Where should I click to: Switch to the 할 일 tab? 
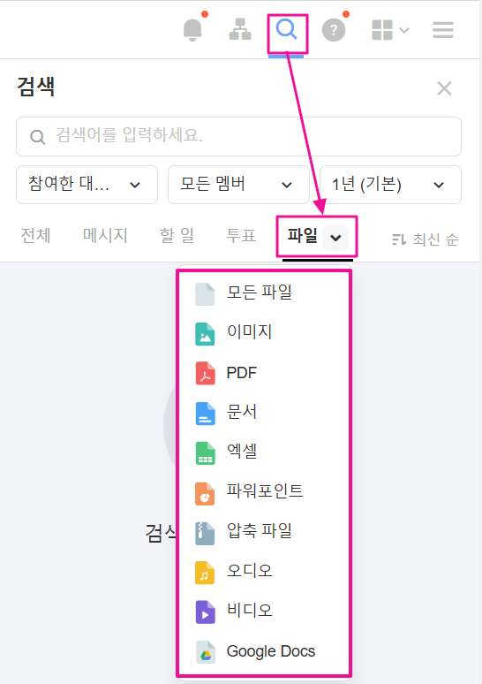(x=177, y=236)
